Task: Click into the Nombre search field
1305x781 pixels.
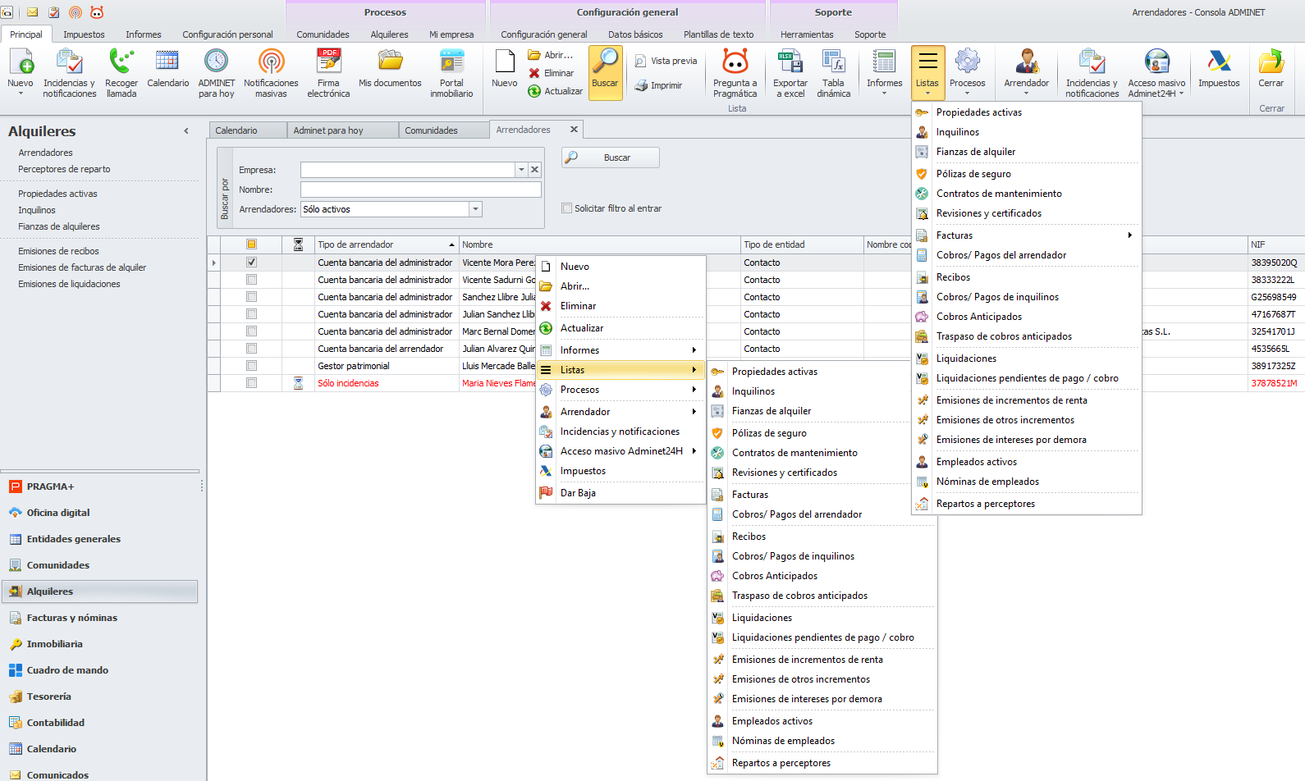Action: [420, 190]
